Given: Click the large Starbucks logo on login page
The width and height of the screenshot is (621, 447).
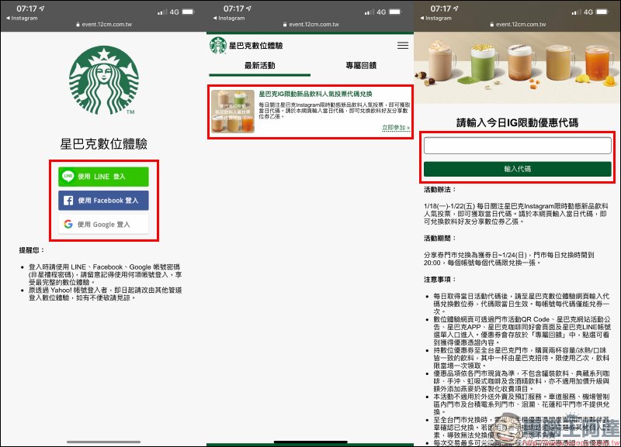Looking at the screenshot, I should click(x=104, y=81).
